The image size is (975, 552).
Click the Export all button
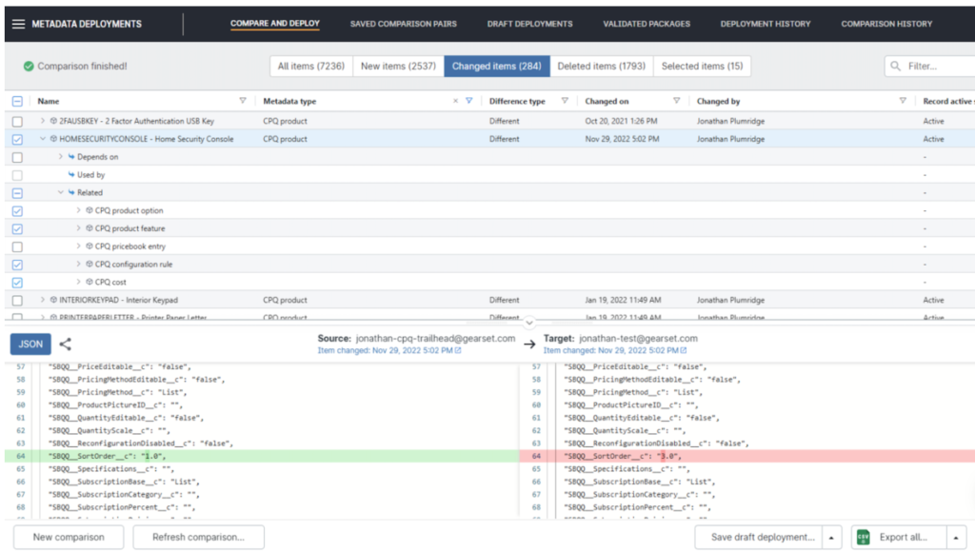[899, 537]
